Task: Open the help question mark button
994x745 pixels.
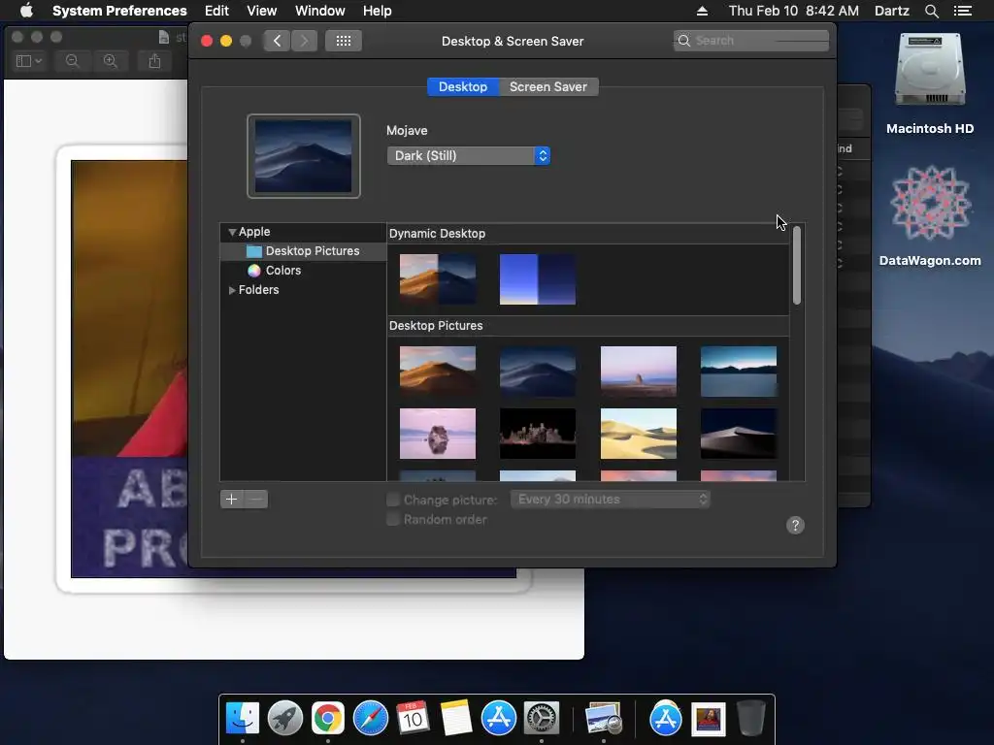Action: (x=795, y=525)
